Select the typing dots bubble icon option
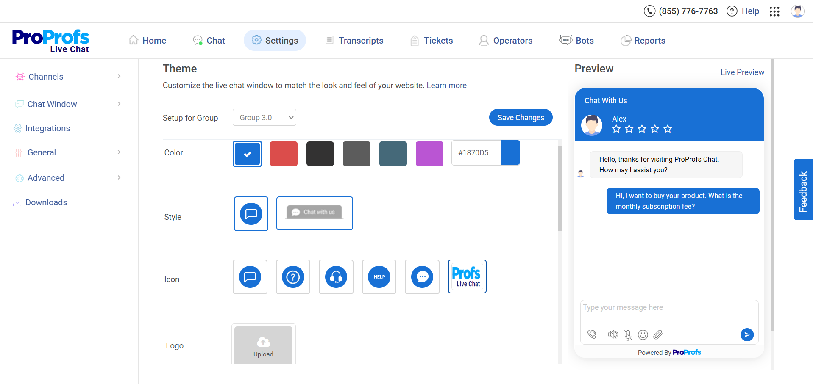Screen dimensions: 813x384 click(x=422, y=277)
